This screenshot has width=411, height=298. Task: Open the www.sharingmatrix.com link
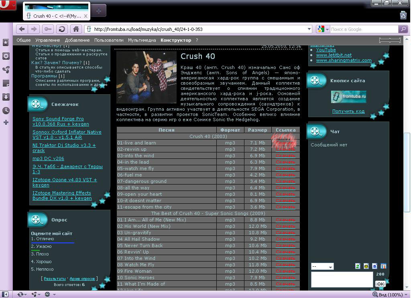tap(344, 60)
